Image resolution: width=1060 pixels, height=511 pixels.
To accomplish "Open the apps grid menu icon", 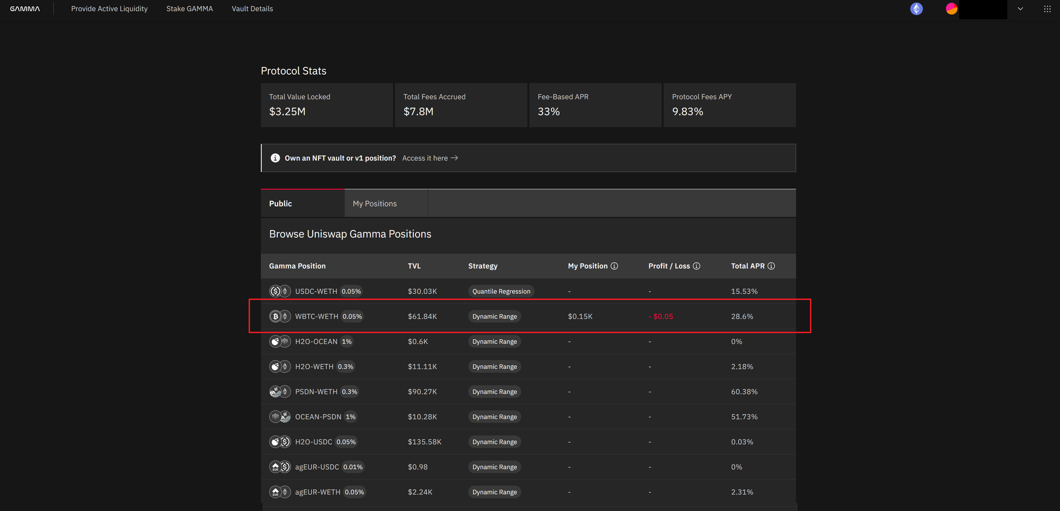I will (1047, 9).
